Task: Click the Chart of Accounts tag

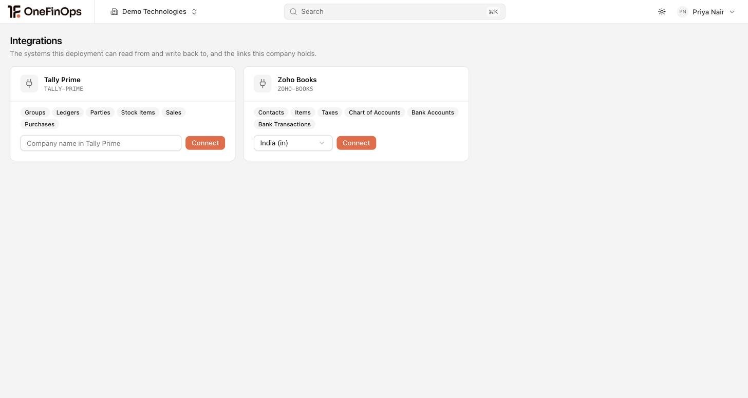Action: (x=375, y=112)
